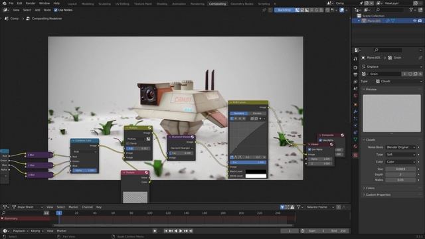Collapse the Preview panel
425x239 pixels.
pyautogui.click(x=371, y=89)
